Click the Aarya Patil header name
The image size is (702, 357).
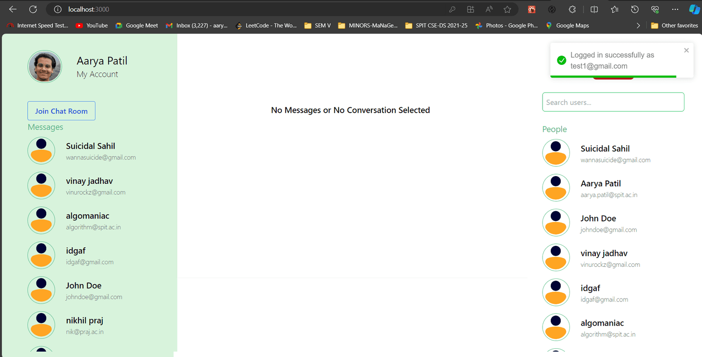coord(102,61)
